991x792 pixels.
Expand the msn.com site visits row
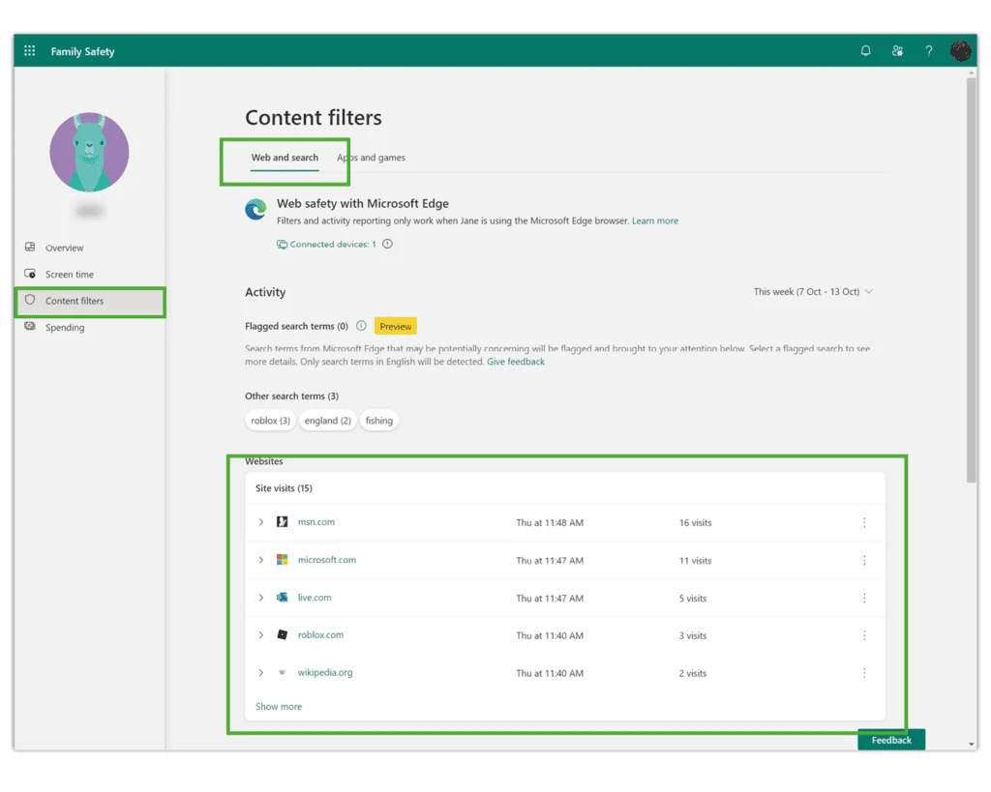(x=261, y=522)
